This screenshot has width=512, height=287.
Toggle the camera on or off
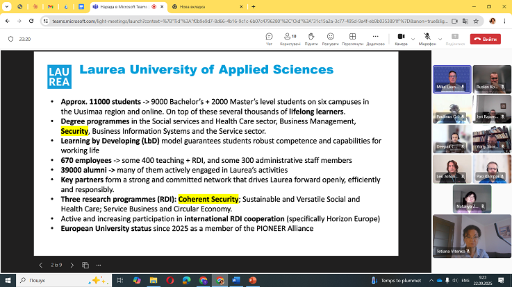coord(400,37)
